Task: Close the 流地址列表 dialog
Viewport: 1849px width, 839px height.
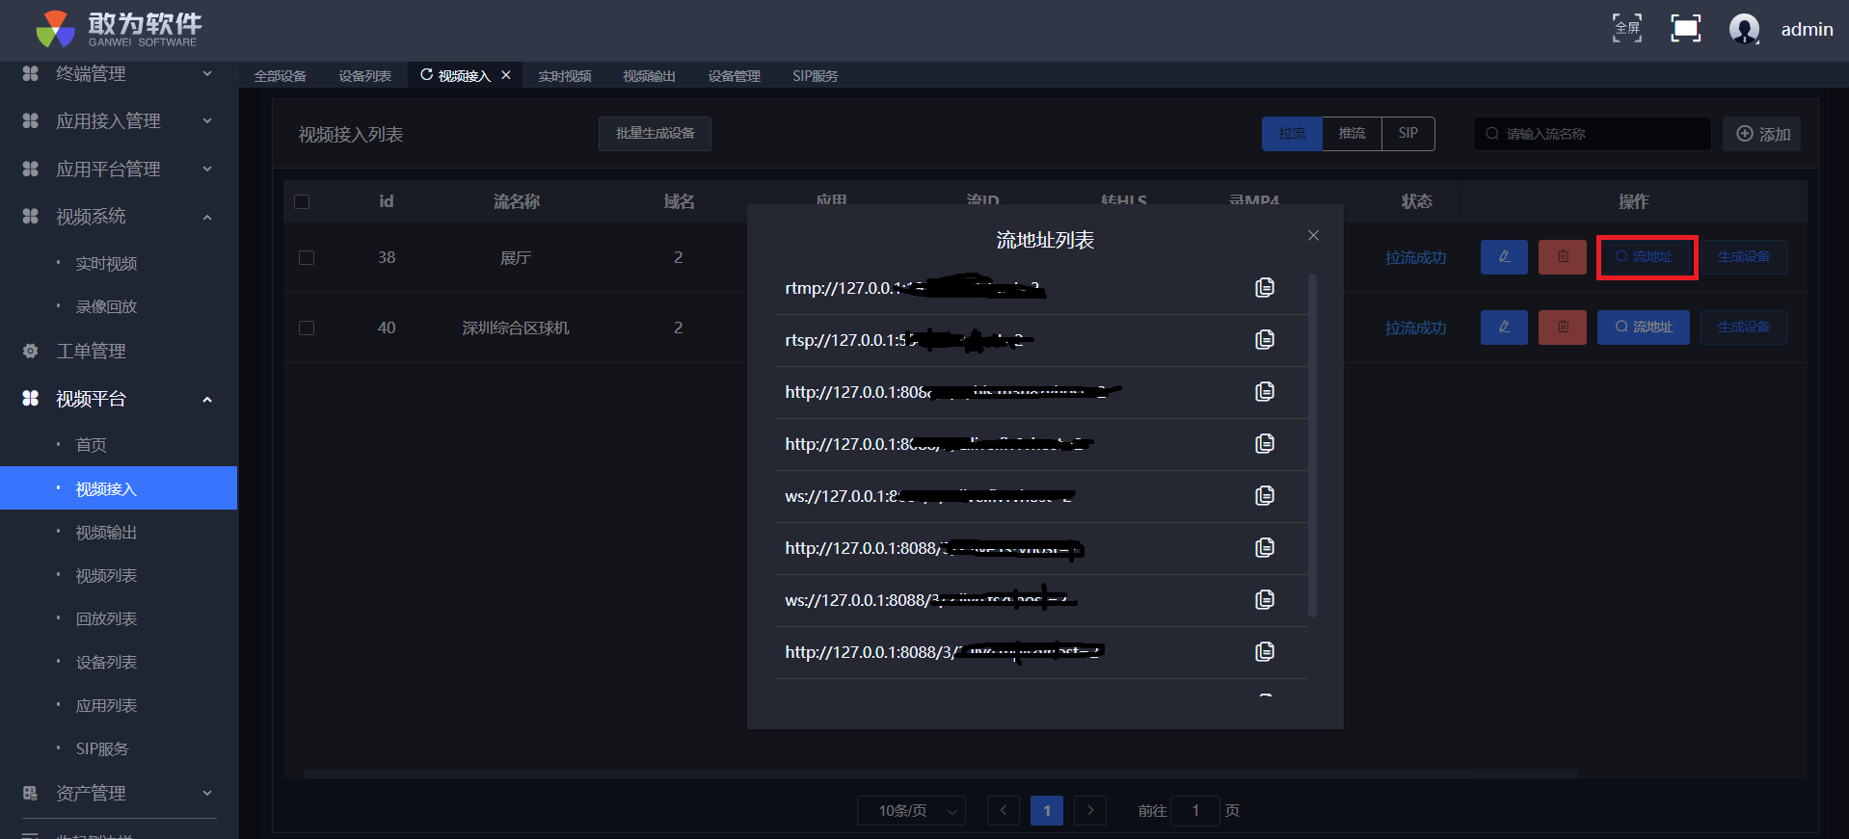Action: point(1312,236)
